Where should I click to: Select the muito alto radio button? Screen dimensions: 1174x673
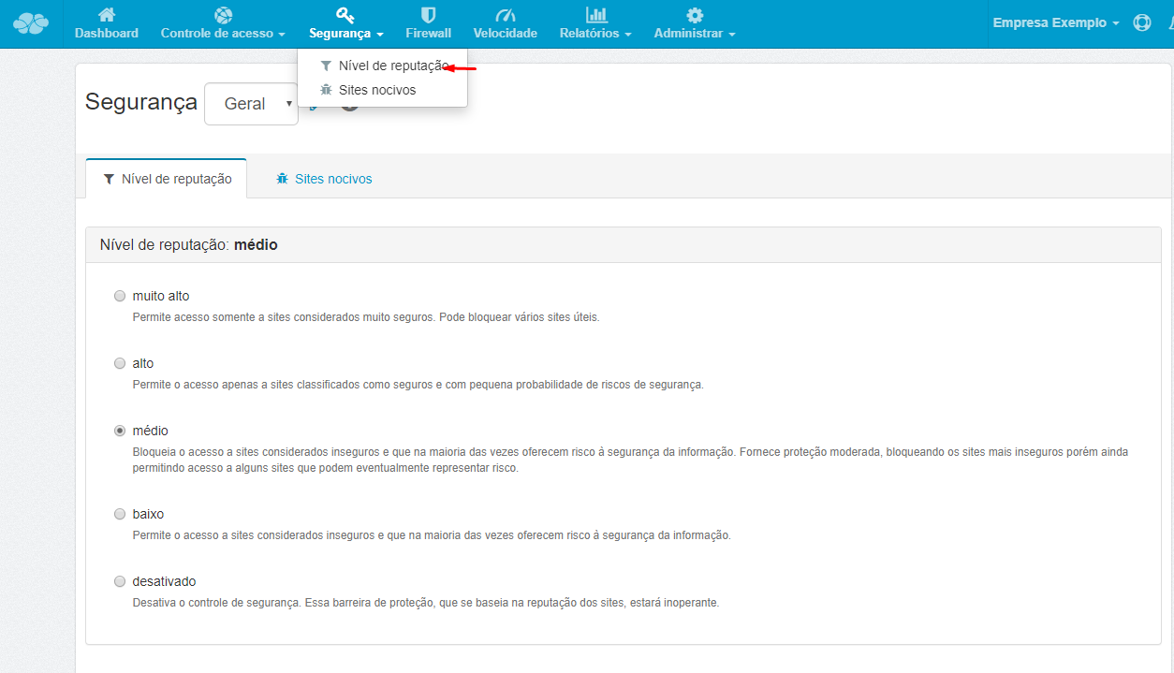(x=120, y=296)
